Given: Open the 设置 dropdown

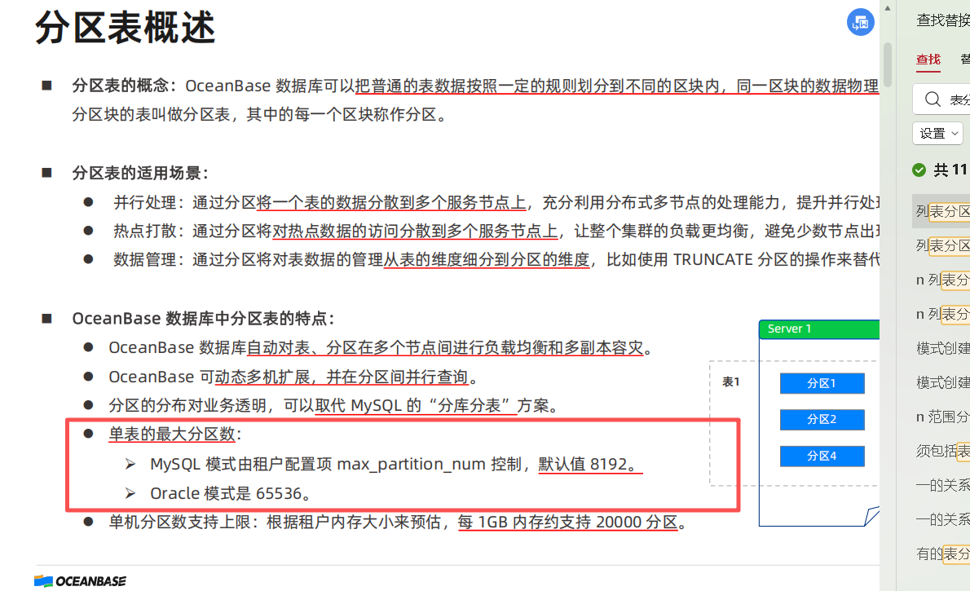Looking at the screenshot, I should 937,133.
